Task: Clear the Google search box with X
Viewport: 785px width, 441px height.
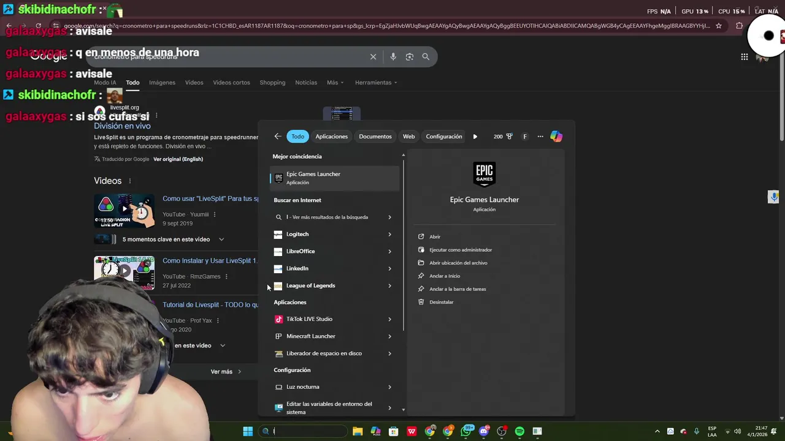Action: [x=373, y=56]
